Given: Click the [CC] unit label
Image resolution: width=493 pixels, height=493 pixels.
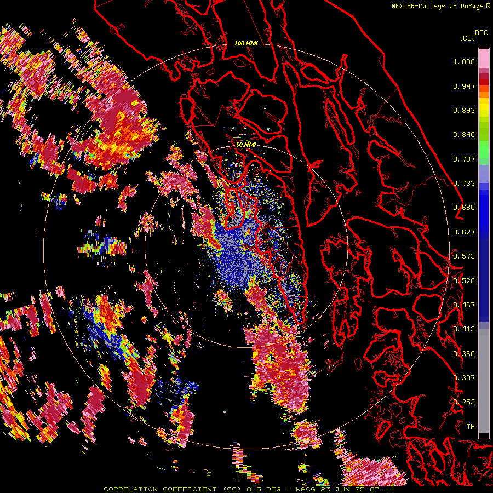Looking at the screenshot, I should pos(467,38).
